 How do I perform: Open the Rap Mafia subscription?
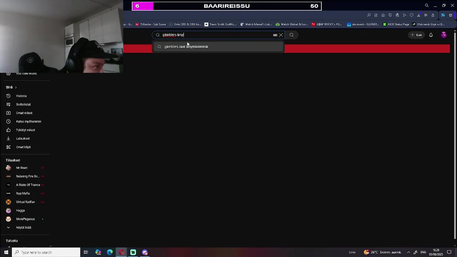tap(24, 193)
